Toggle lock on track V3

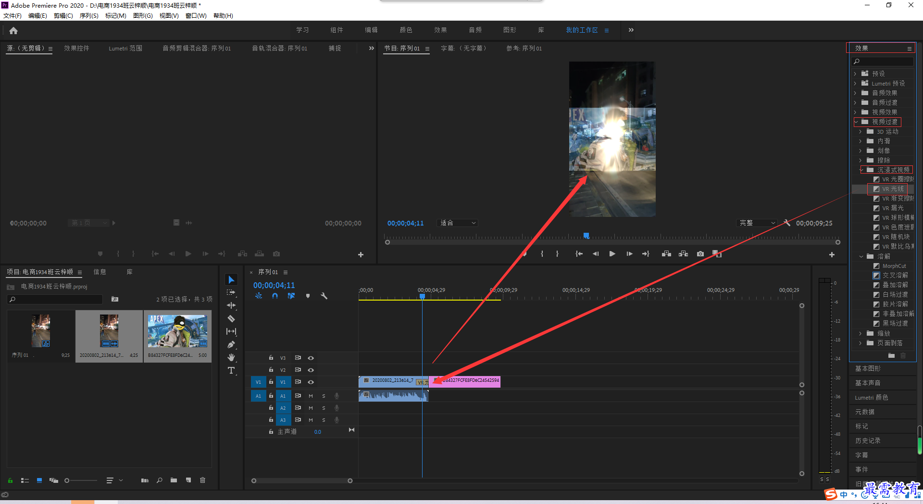tap(271, 358)
